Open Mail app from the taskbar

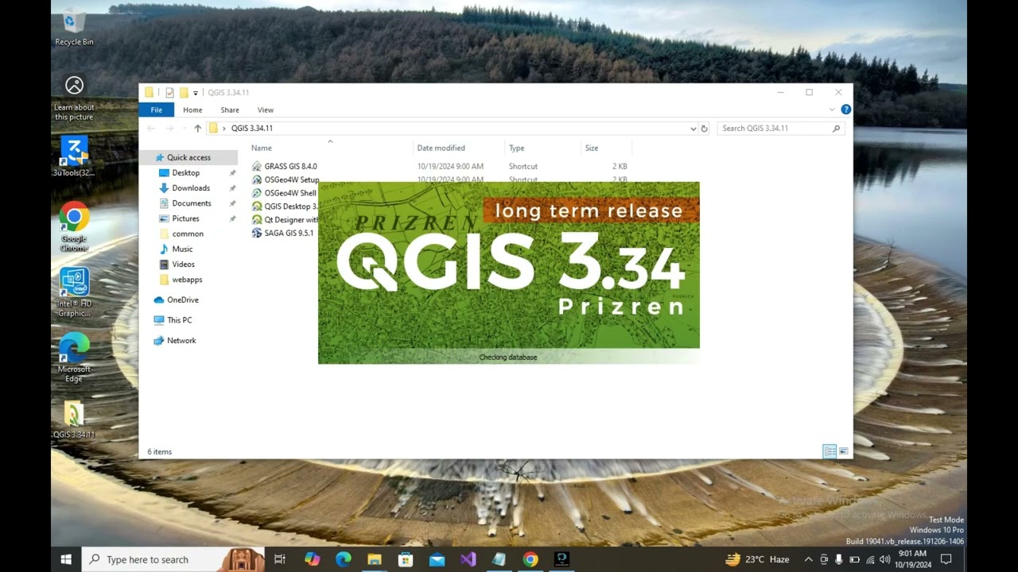437,559
